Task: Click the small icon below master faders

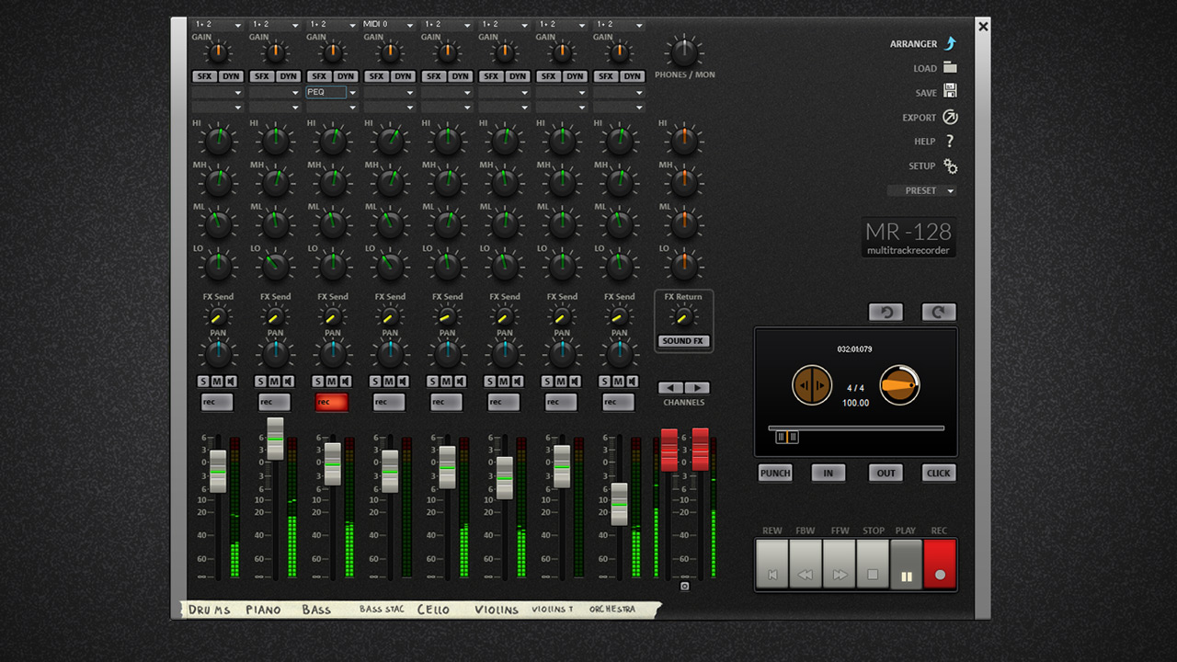Action: click(684, 586)
